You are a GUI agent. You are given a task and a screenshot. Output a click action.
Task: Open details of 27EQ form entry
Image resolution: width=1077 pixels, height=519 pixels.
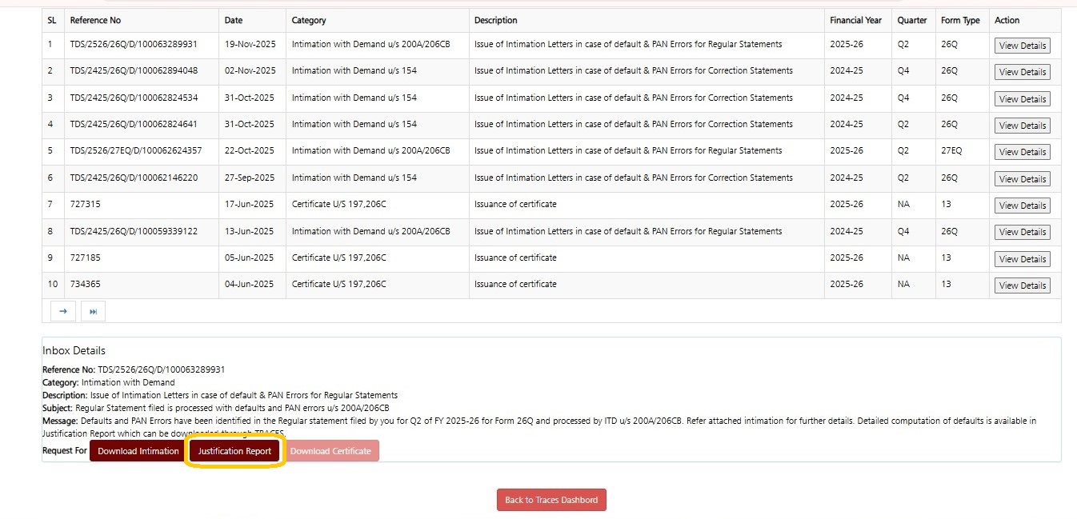click(x=1022, y=152)
